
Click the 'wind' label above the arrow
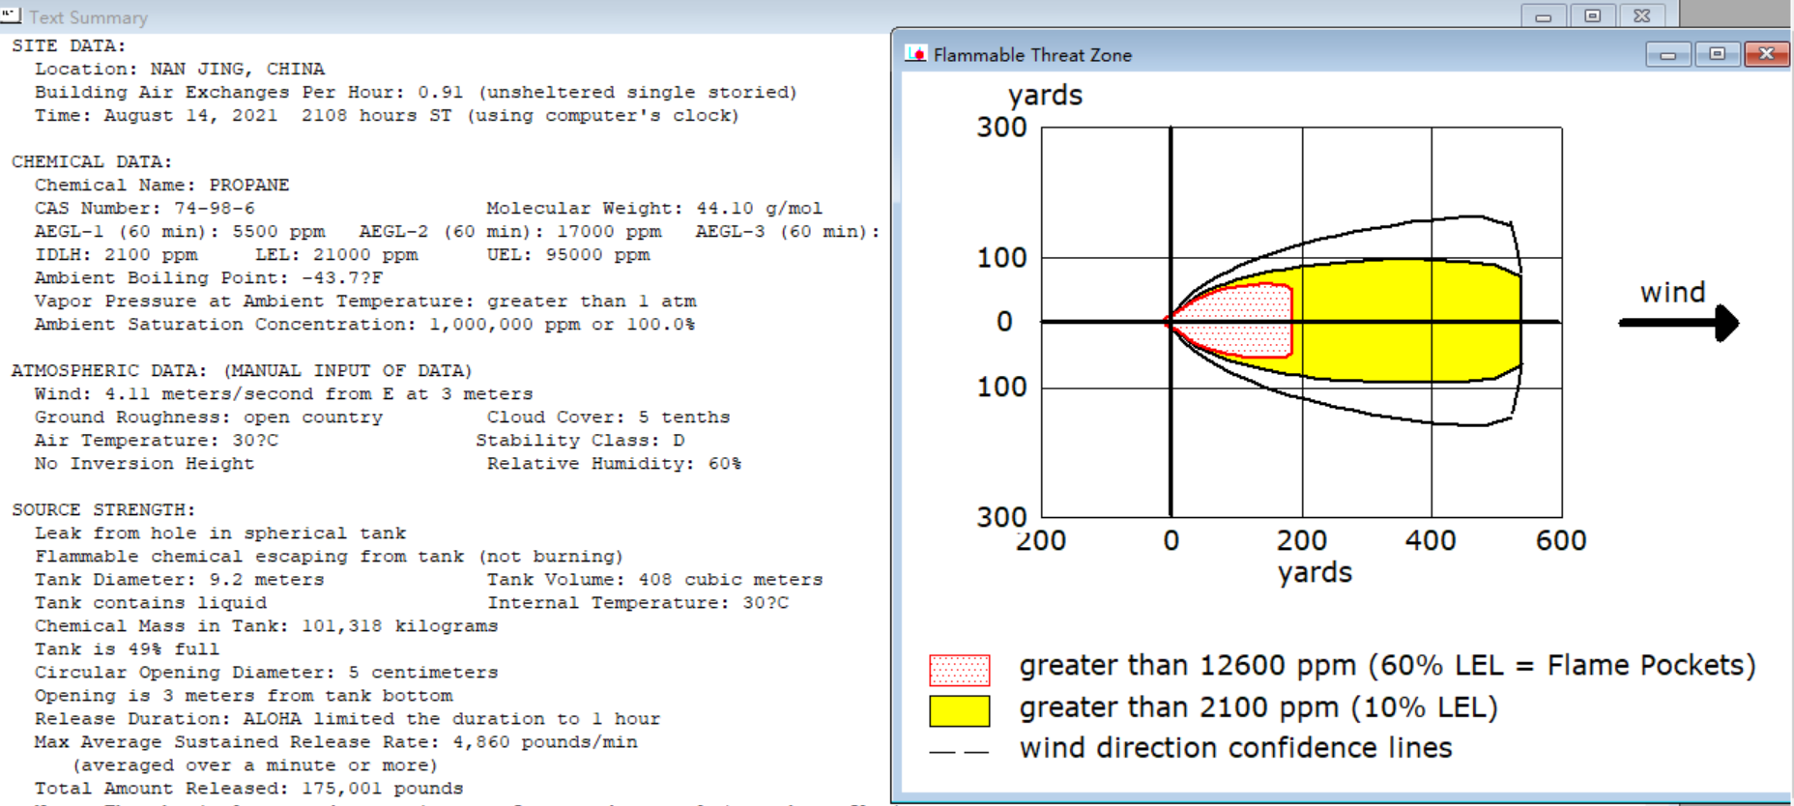(x=1673, y=292)
